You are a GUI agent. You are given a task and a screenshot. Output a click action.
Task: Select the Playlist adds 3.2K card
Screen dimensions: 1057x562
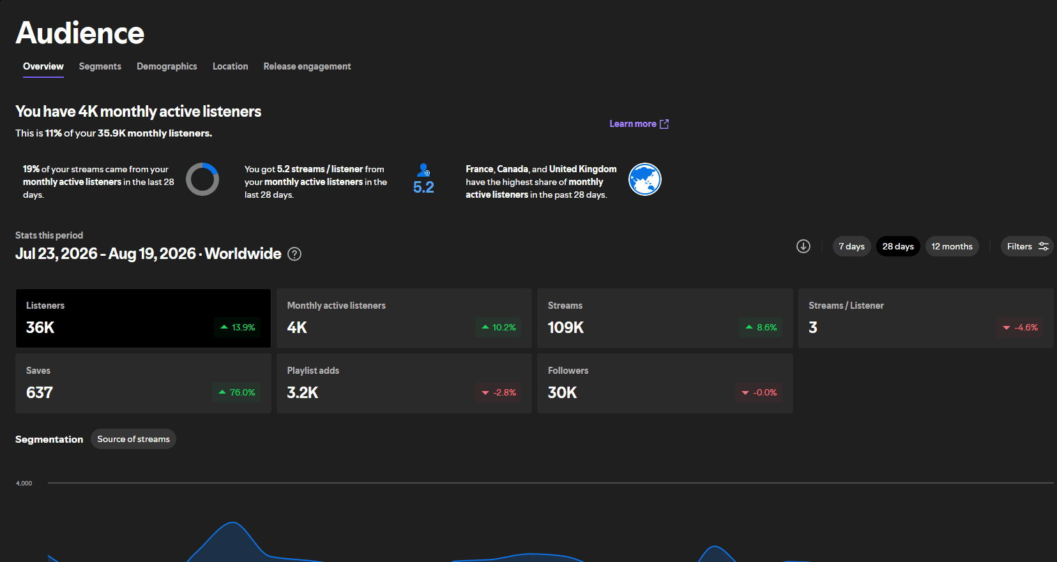pos(404,383)
